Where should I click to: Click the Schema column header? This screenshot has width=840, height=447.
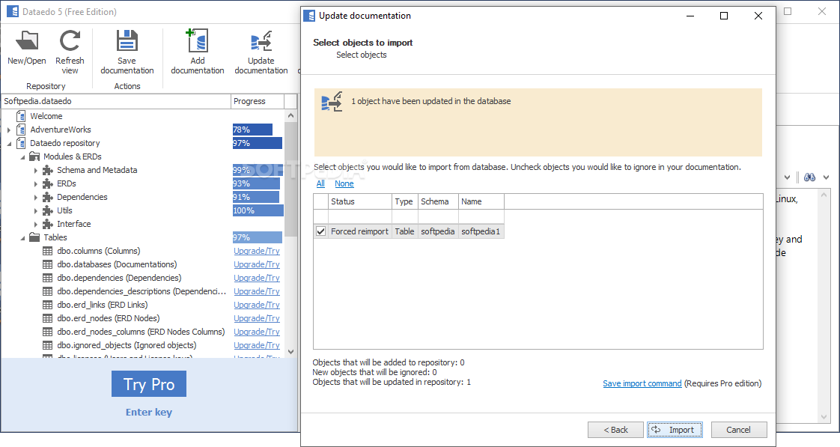(438, 201)
